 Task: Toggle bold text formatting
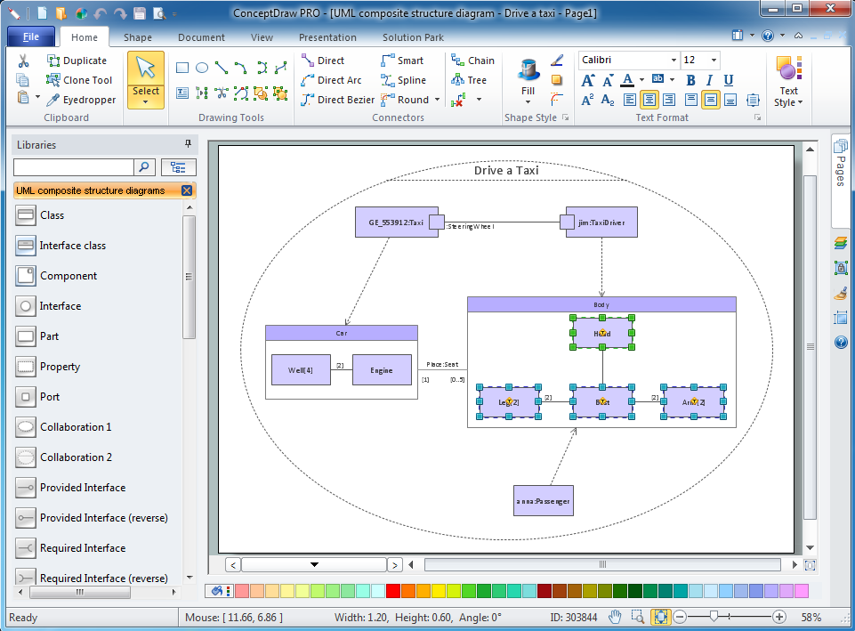coord(690,80)
